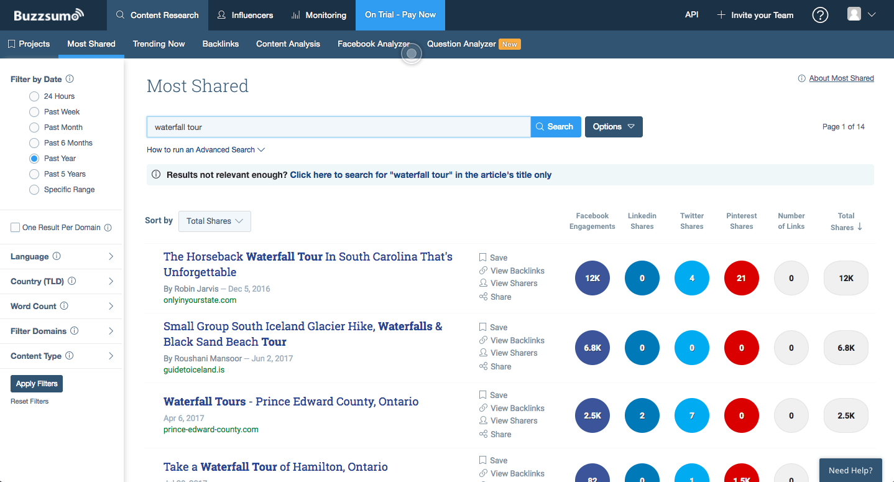Save the South Iceland Glacier Hike article

[x=493, y=327]
